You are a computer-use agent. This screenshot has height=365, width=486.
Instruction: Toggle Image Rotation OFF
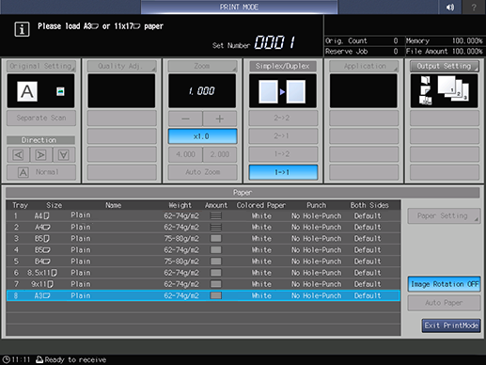[x=444, y=284]
